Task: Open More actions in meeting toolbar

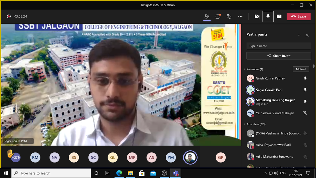Action: [x=240, y=16]
